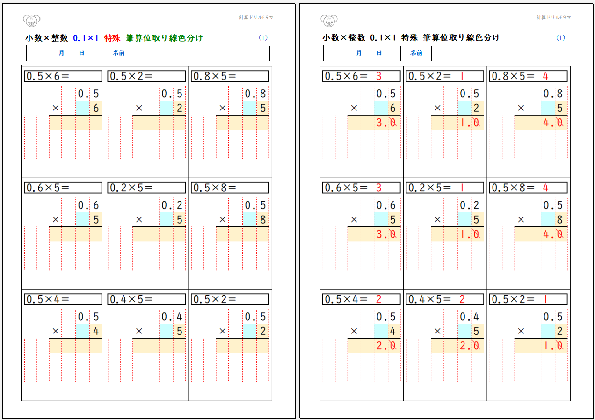The width and height of the screenshot is (595, 420).
Task: Click the 名前 label on the answer sheet
Action: coord(416,53)
